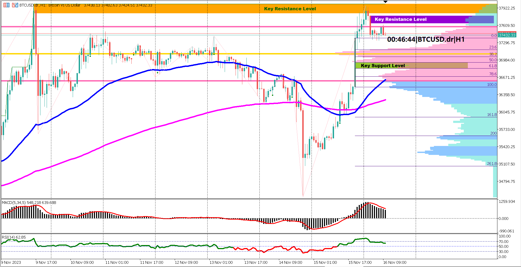This screenshot has width=521, height=267.
Task: Click the Fibonacci 100.0 level label
Action: pos(491,84)
